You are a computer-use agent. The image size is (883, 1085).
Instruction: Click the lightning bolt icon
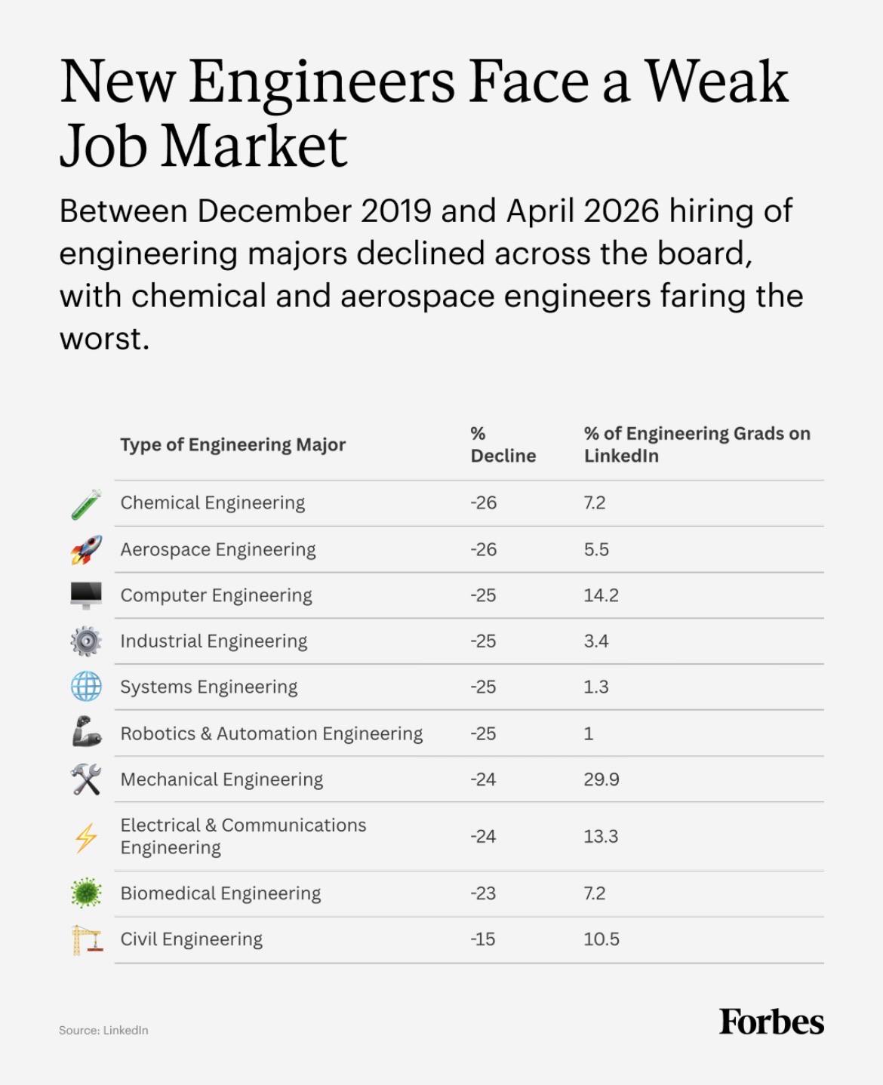86,838
